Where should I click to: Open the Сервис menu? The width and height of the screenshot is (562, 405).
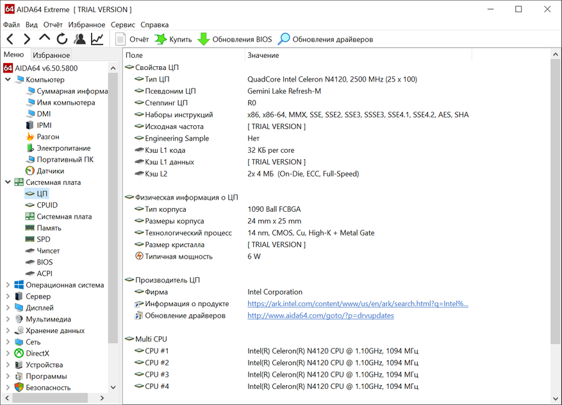[123, 24]
